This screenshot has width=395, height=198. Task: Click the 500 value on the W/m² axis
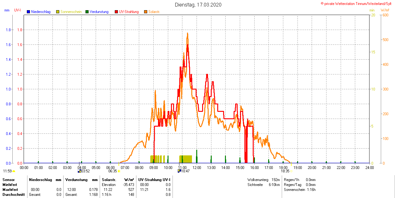click(x=385, y=40)
